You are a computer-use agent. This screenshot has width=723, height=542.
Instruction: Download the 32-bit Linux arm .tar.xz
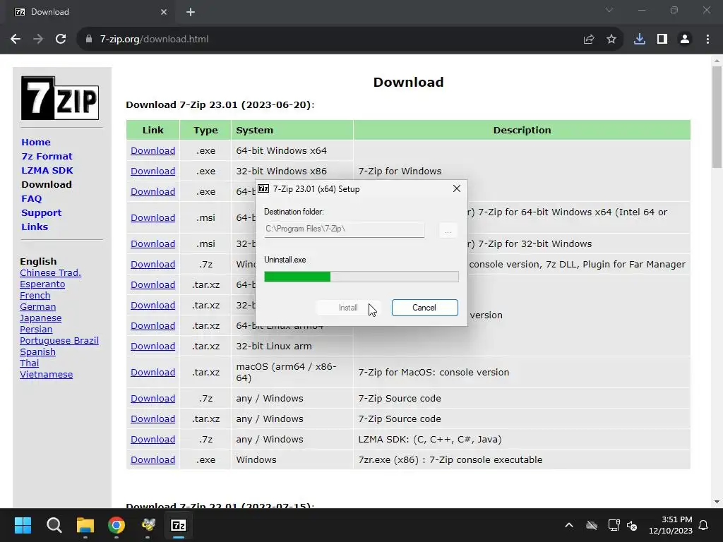pyautogui.click(x=153, y=346)
